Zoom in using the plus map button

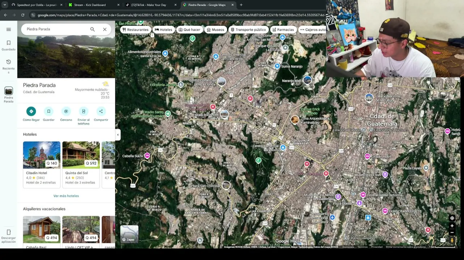click(452, 226)
